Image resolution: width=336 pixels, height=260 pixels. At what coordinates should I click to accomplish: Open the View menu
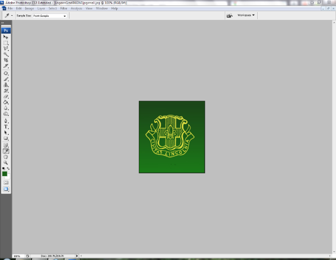[89, 8]
